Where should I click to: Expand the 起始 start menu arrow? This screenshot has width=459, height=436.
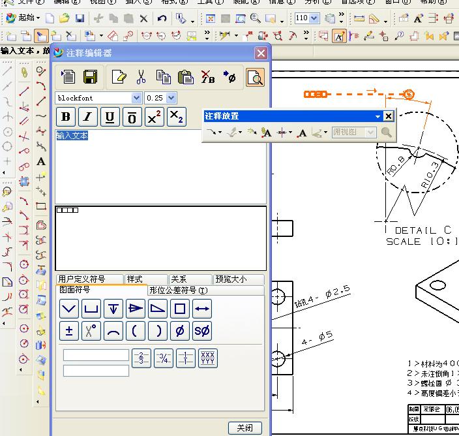point(38,18)
